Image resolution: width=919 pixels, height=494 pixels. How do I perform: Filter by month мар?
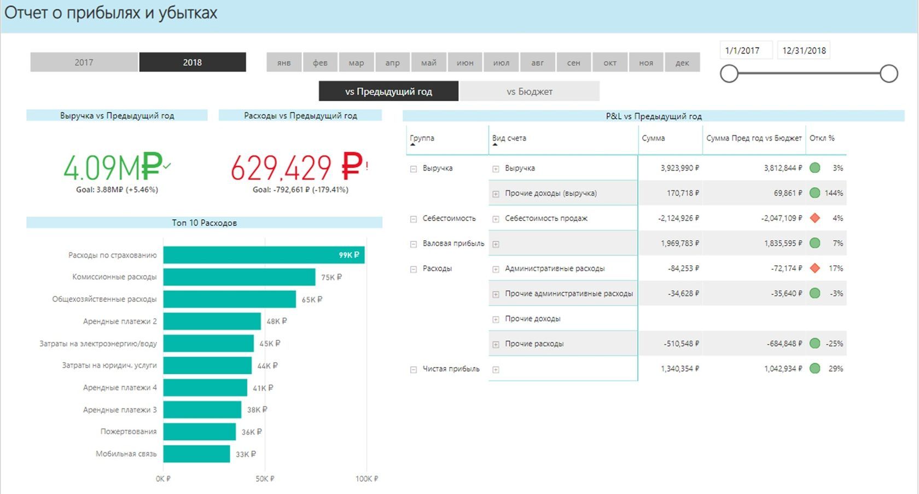coord(356,63)
